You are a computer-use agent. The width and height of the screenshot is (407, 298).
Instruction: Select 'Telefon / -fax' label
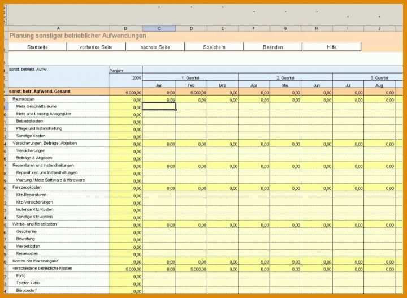click(x=28, y=283)
